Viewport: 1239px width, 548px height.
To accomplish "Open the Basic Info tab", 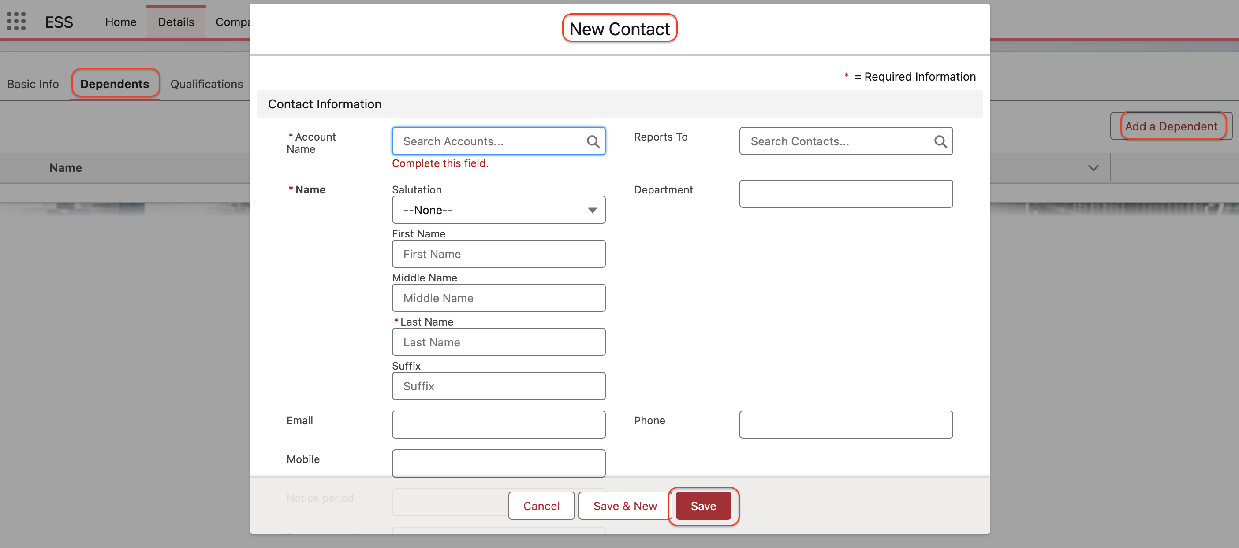I will click(x=33, y=84).
